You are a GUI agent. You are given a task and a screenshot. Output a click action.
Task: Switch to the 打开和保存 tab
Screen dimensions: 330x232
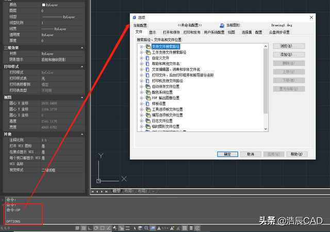[171, 32]
